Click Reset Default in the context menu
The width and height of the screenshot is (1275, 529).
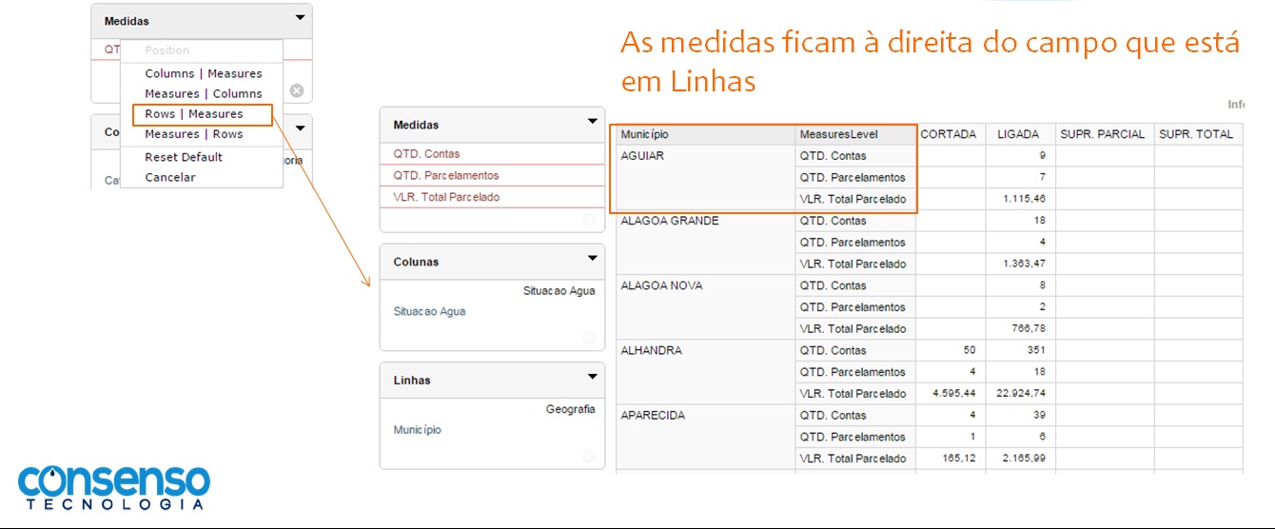pyautogui.click(x=184, y=157)
